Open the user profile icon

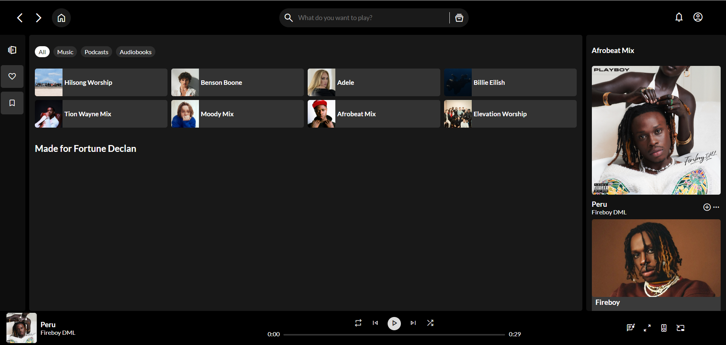point(698,17)
